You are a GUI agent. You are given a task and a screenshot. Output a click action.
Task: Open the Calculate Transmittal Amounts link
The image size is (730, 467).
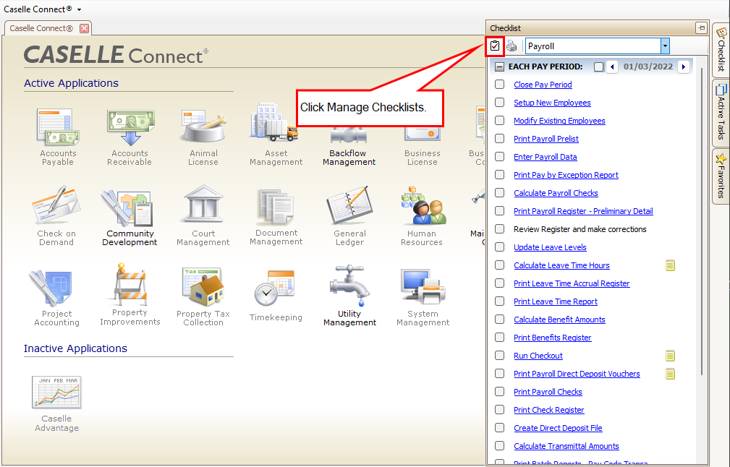[x=566, y=446]
